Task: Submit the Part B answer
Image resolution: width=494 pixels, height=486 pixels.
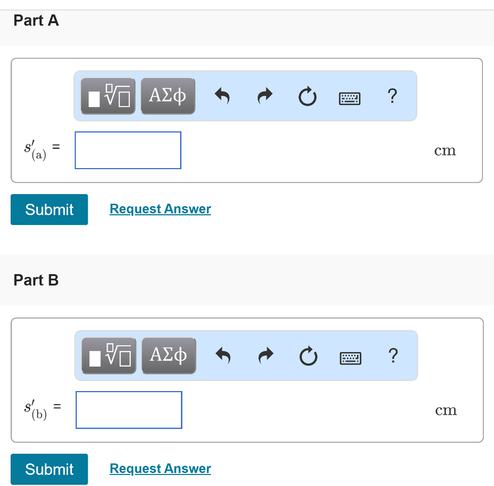Action: 49,469
